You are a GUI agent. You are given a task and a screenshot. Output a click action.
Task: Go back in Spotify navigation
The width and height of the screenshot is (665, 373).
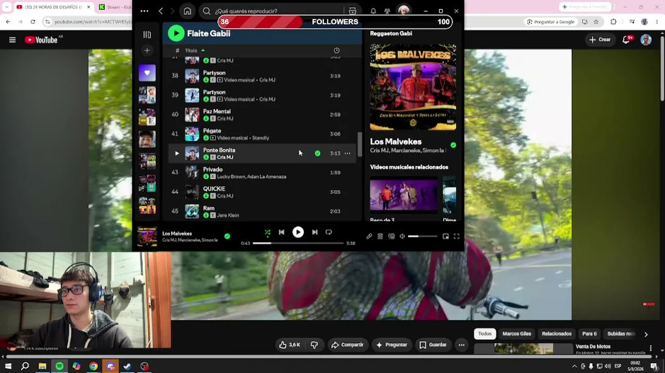coord(161,11)
